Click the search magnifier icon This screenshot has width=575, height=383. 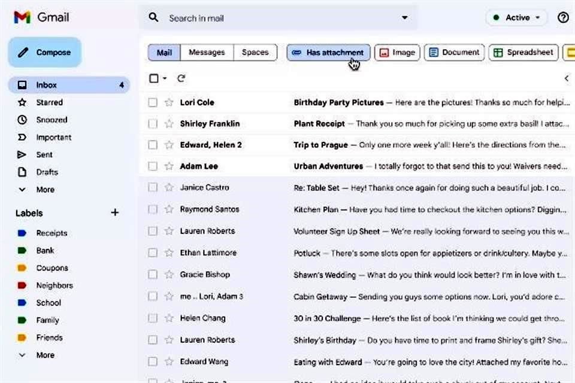pos(154,18)
